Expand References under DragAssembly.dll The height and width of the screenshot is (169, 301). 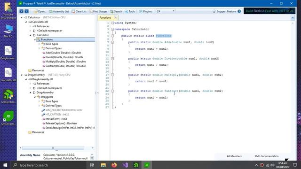(x=30, y=84)
